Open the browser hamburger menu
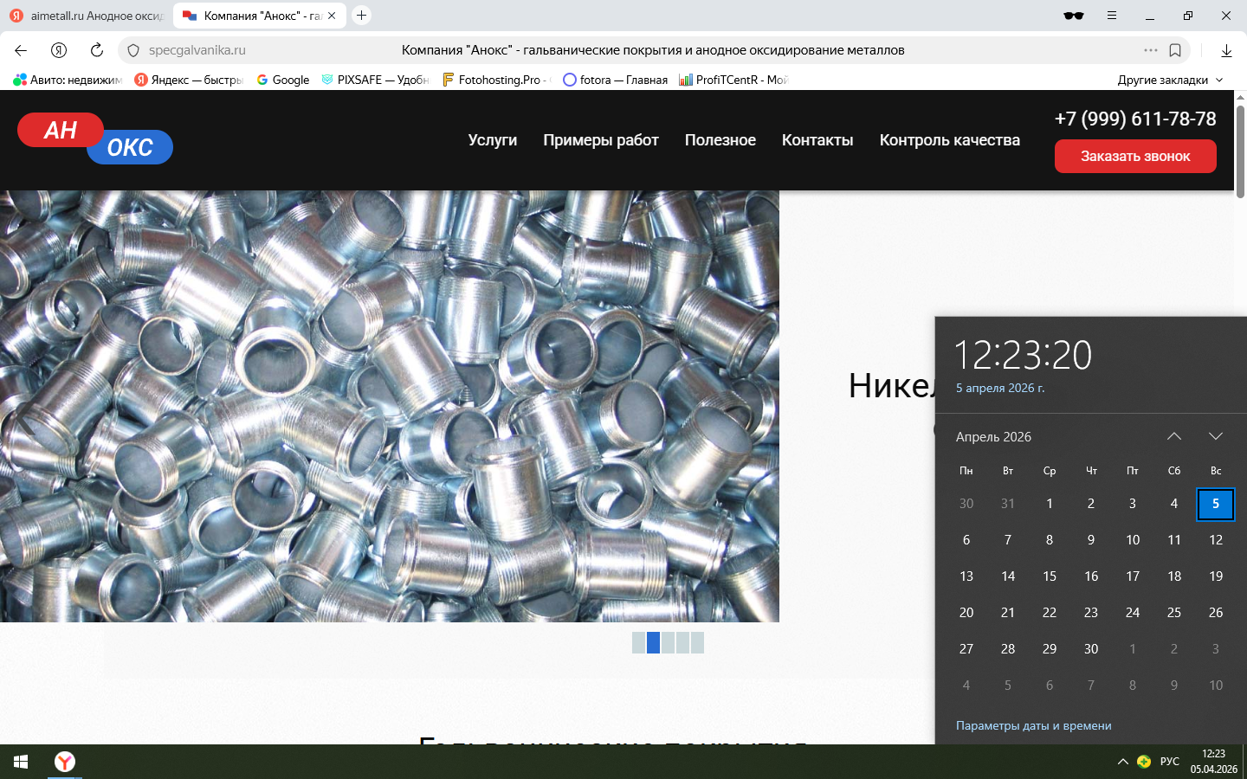The image size is (1247, 779). 1112,16
